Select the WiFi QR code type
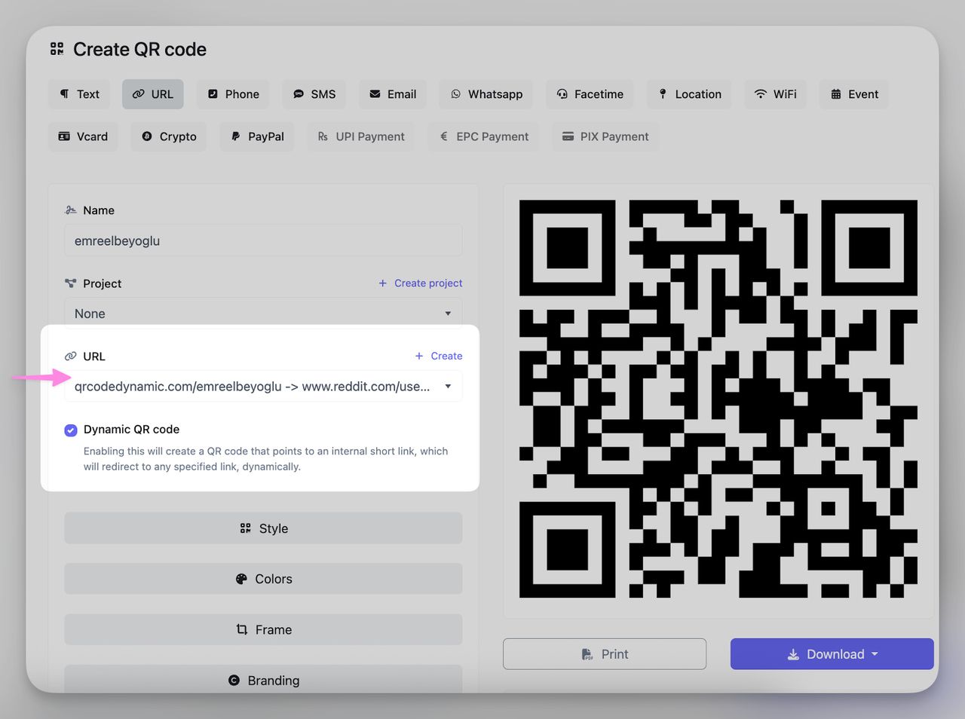The image size is (965, 719). click(x=775, y=93)
